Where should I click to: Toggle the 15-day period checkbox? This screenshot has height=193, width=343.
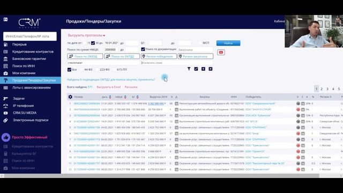point(85,43)
